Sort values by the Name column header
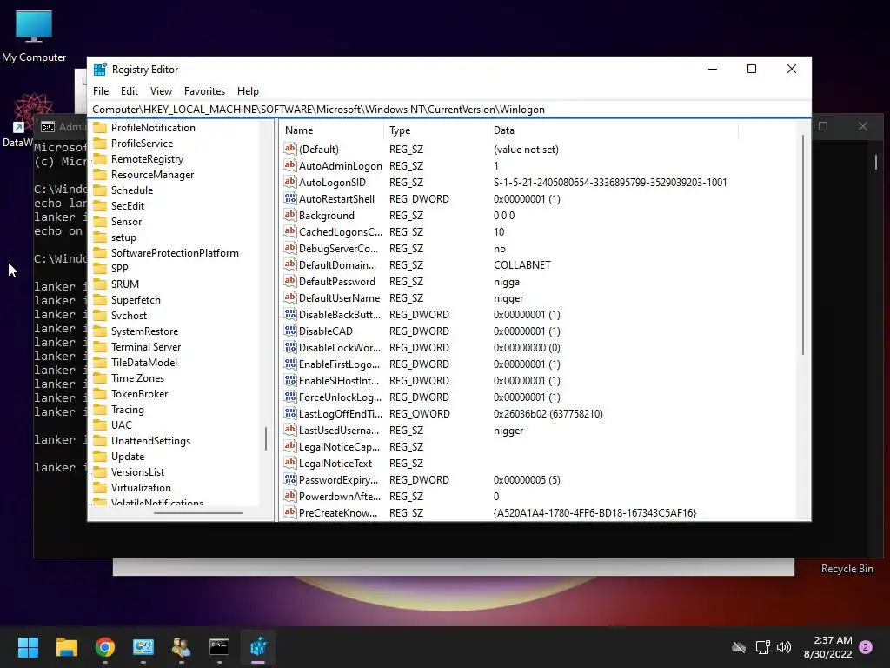Image resolution: width=890 pixels, height=668 pixels. pos(331,130)
